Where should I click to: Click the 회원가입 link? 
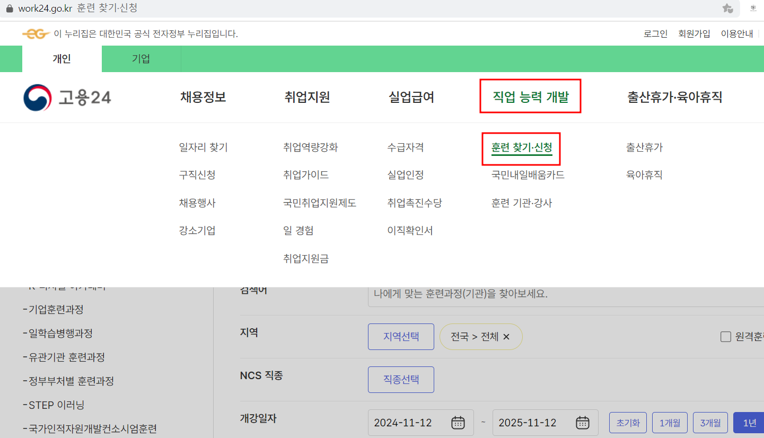[x=693, y=33]
